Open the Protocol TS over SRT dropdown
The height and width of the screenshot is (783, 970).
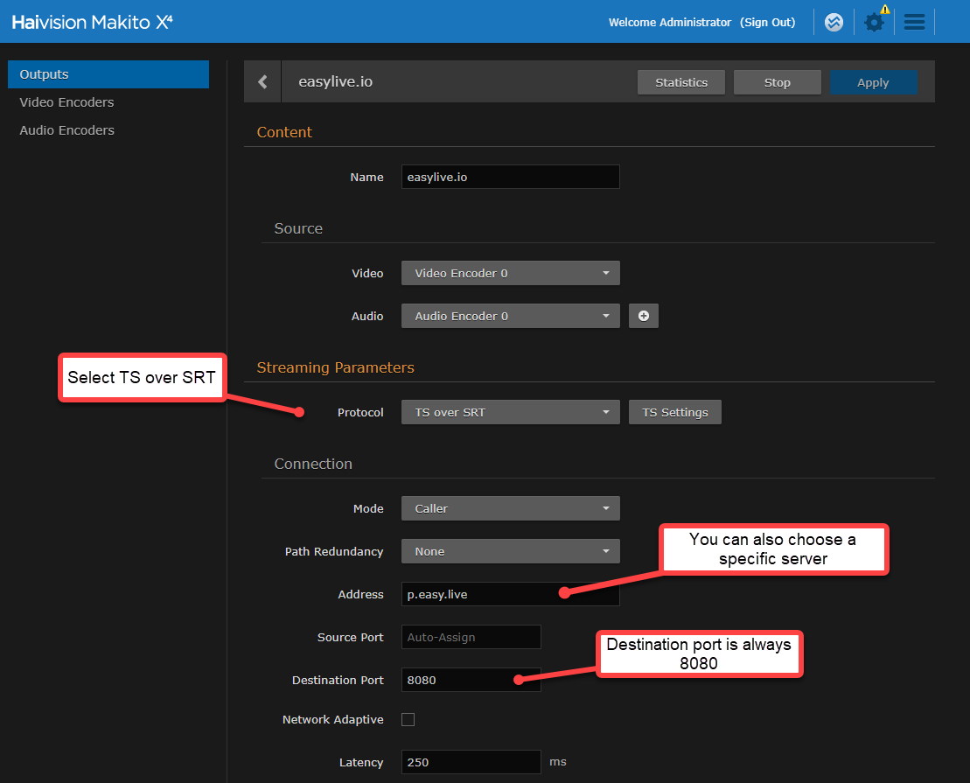[x=510, y=412]
